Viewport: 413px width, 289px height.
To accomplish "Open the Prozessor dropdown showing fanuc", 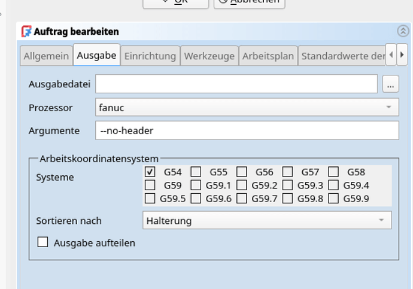I will [247, 108].
